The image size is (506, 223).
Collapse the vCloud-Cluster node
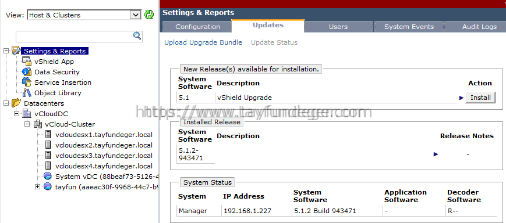27,124
